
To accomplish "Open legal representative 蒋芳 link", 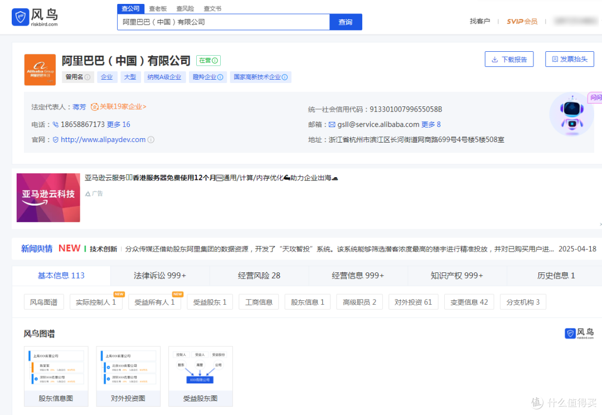I will [80, 106].
